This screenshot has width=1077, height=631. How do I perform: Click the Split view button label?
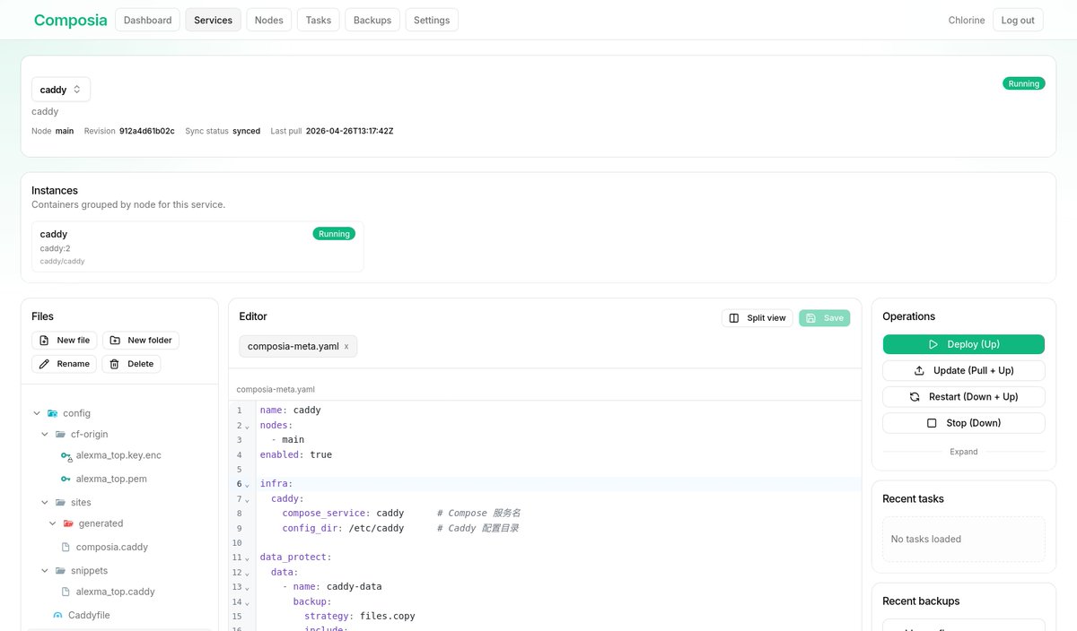tap(766, 318)
